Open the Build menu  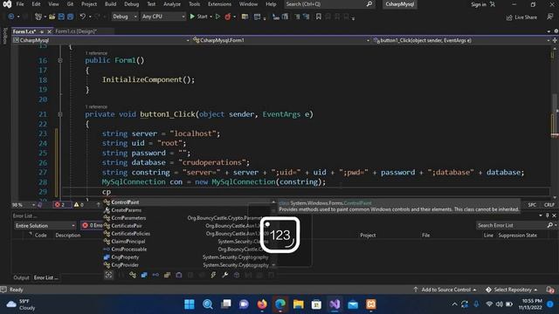pos(111,4)
